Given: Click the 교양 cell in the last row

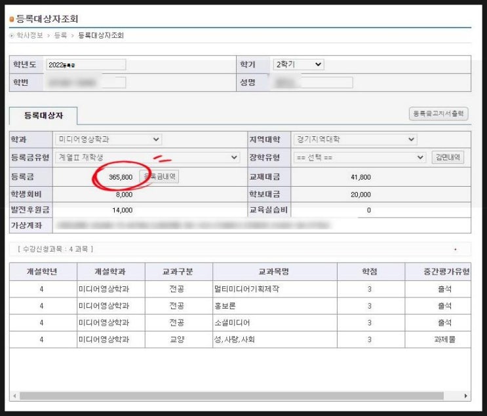Looking at the screenshot, I should click(x=178, y=339).
